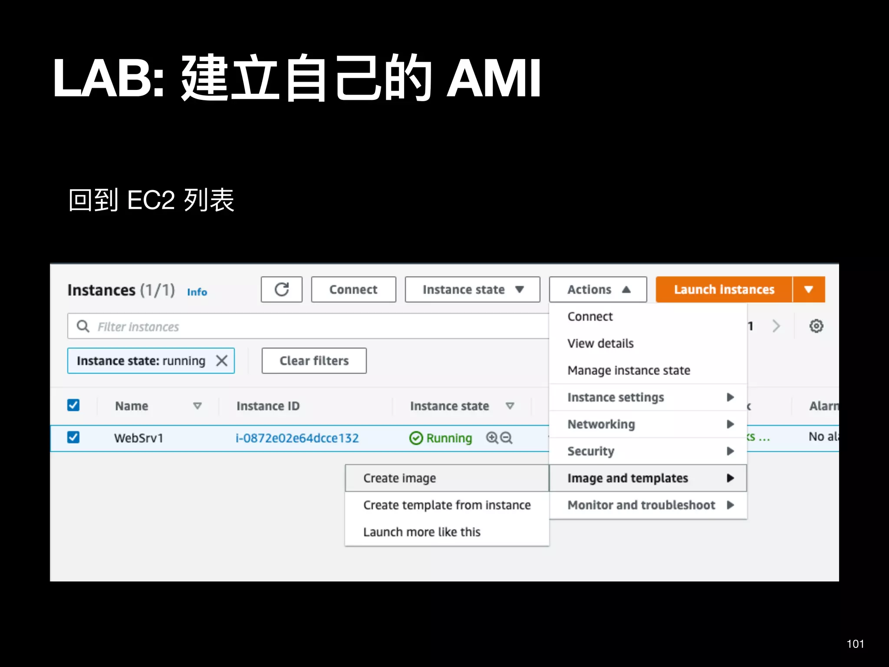Click the Launch instances button
The height and width of the screenshot is (667, 889).
pos(724,289)
